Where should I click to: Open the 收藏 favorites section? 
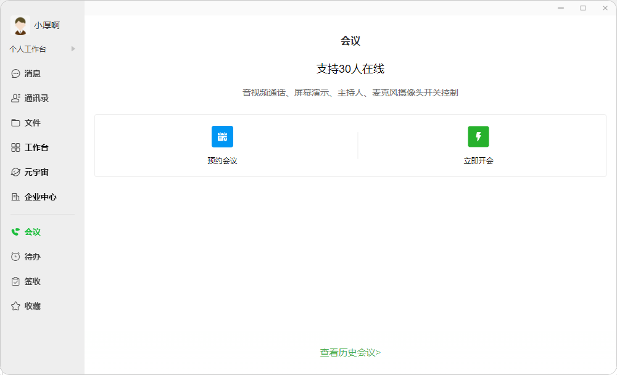pyautogui.click(x=32, y=306)
